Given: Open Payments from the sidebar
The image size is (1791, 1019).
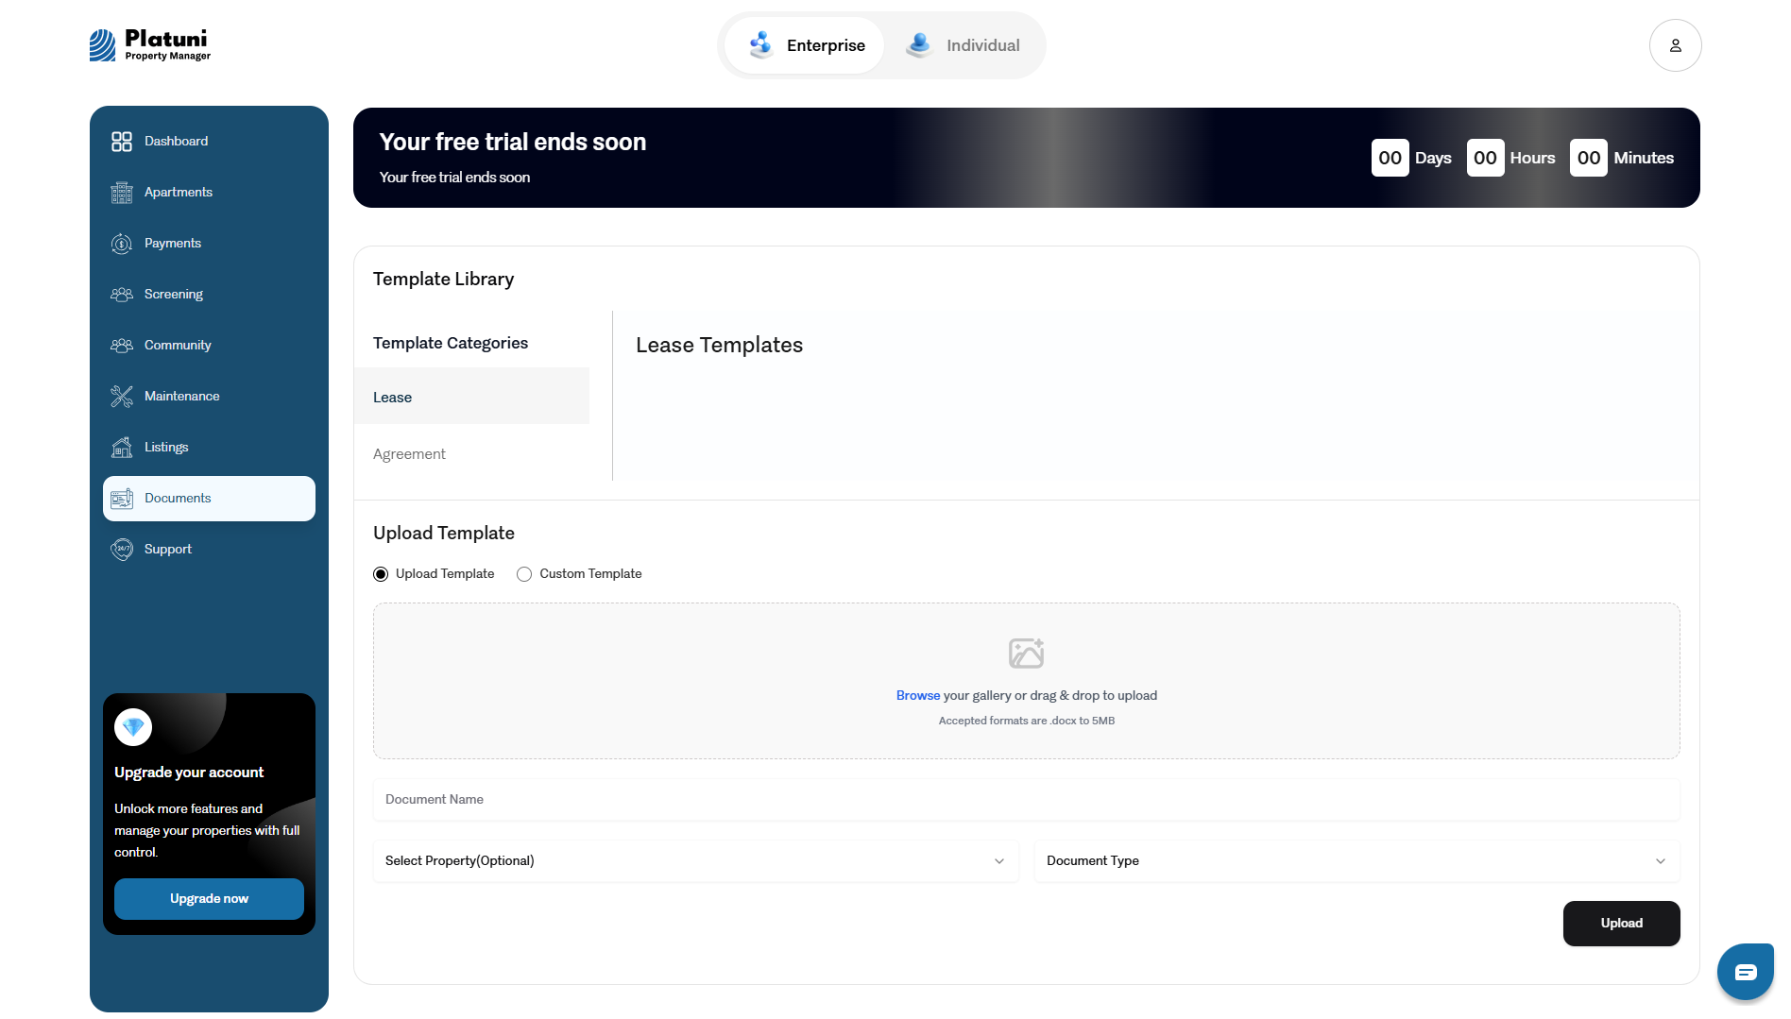Looking at the screenshot, I should point(209,244).
